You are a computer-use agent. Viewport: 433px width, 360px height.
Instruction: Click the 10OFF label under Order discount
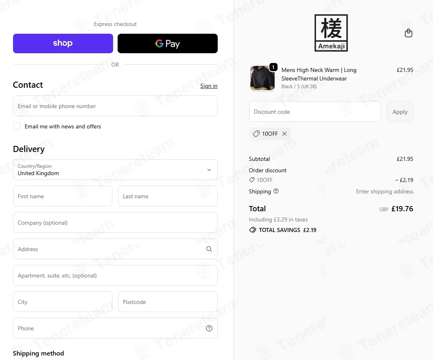(265, 180)
